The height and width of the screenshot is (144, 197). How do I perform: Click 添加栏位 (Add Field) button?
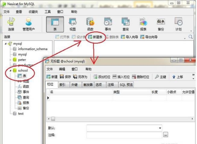(102, 77)
